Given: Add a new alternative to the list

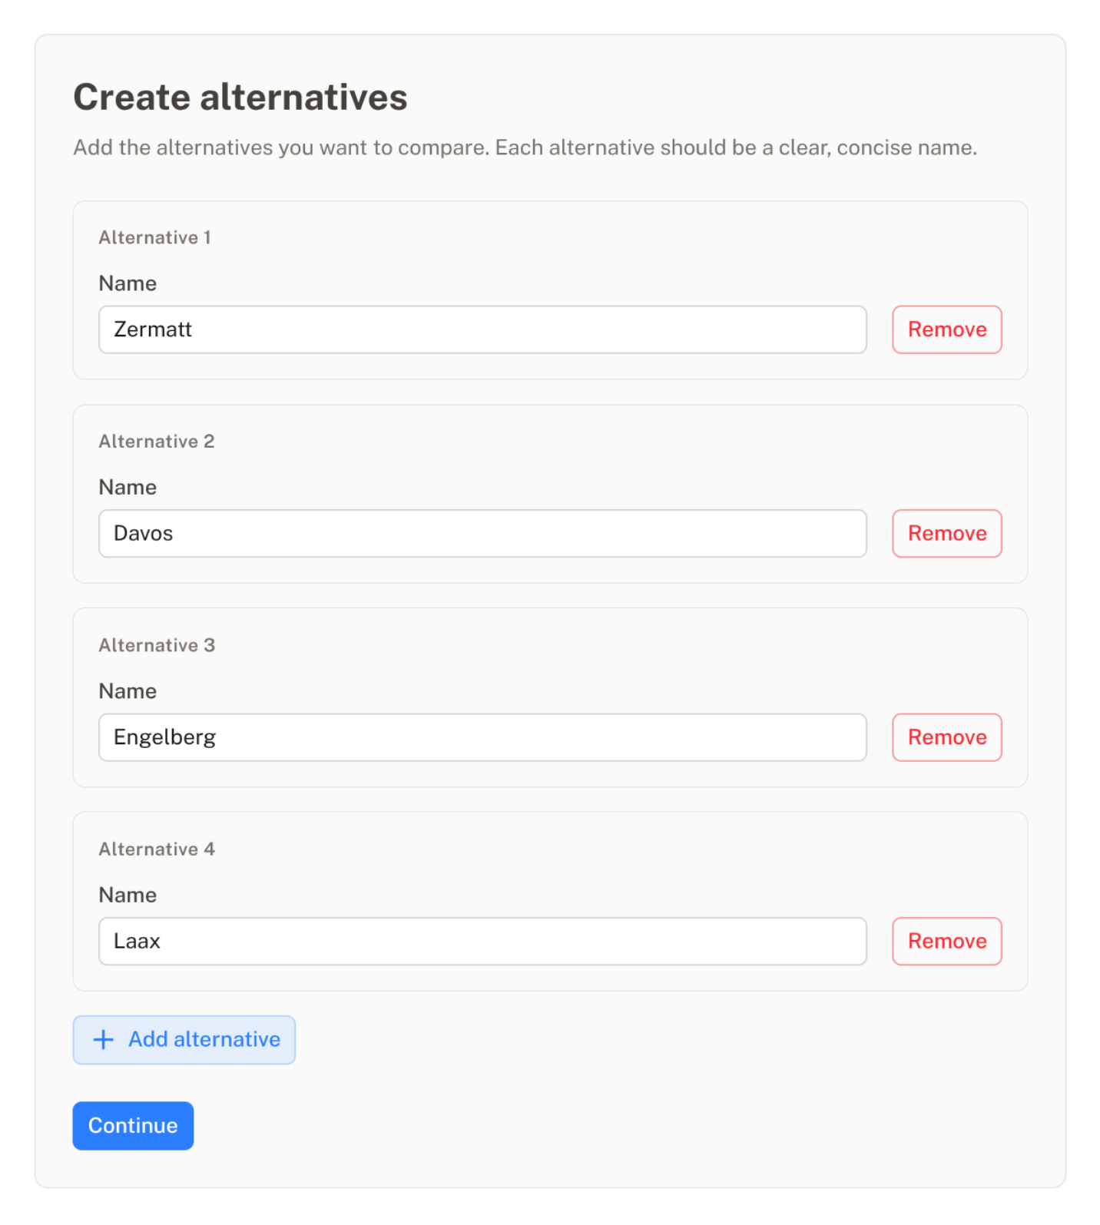Looking at the screenshot, I should click(184, 1039).
